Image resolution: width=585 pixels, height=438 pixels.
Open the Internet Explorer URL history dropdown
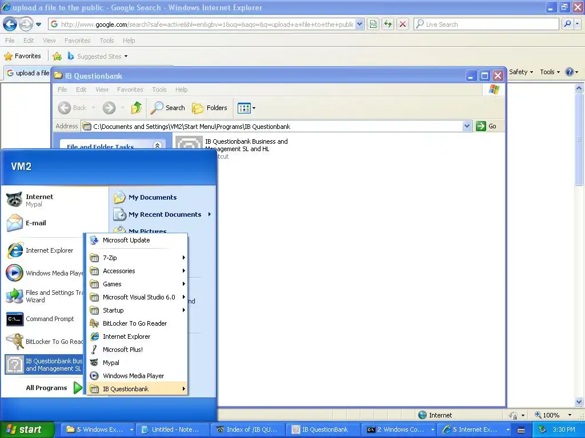(x=359, y=24)
